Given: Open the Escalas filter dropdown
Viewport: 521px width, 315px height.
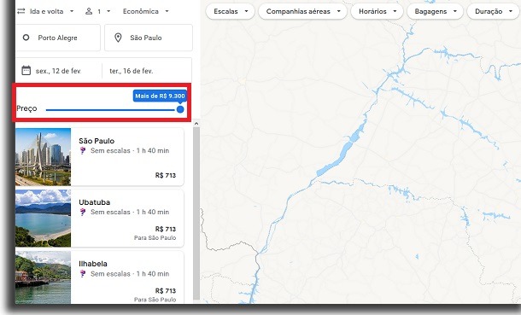Looking at the screenshot, I should 231,11.
